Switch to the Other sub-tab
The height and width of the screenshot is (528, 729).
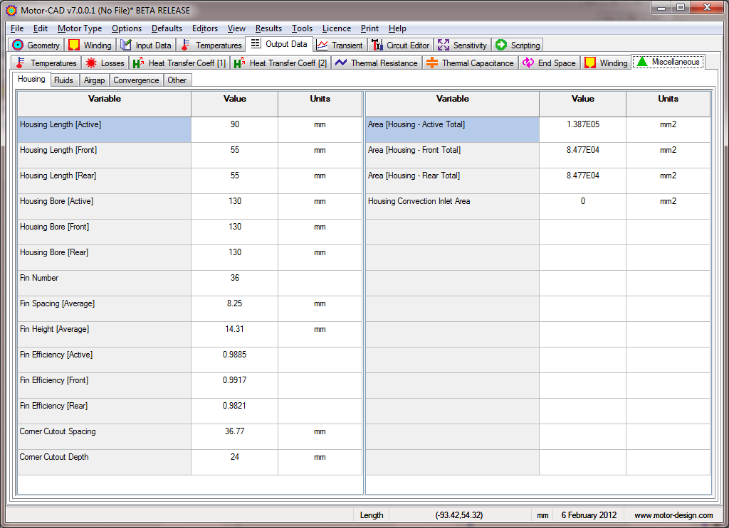click(177, 80)
